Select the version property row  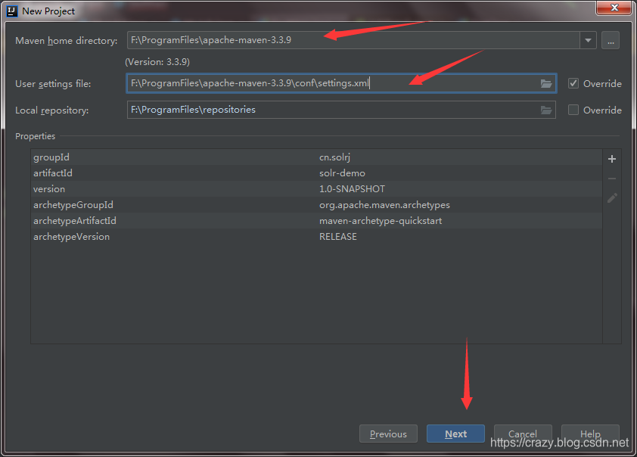[x=227, y=188]
